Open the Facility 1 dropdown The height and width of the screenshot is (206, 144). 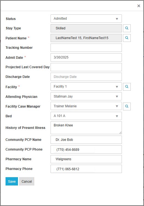[86, 87]
